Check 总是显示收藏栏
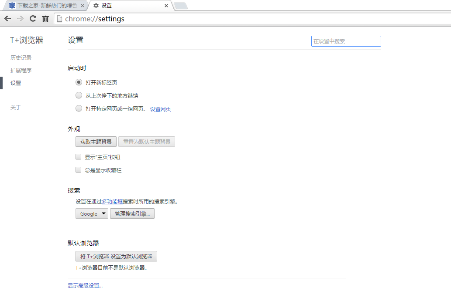This screenshot has width=451, height=308. 78,169
